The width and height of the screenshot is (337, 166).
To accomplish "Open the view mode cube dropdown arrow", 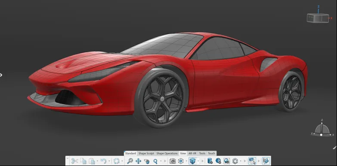I will coord(198,161).
